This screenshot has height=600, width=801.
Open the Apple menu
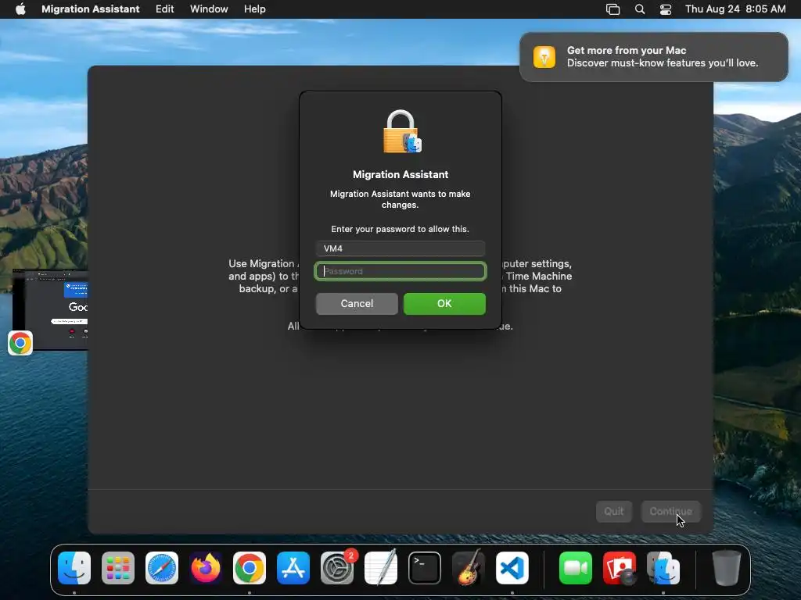(x=20, y=9)
